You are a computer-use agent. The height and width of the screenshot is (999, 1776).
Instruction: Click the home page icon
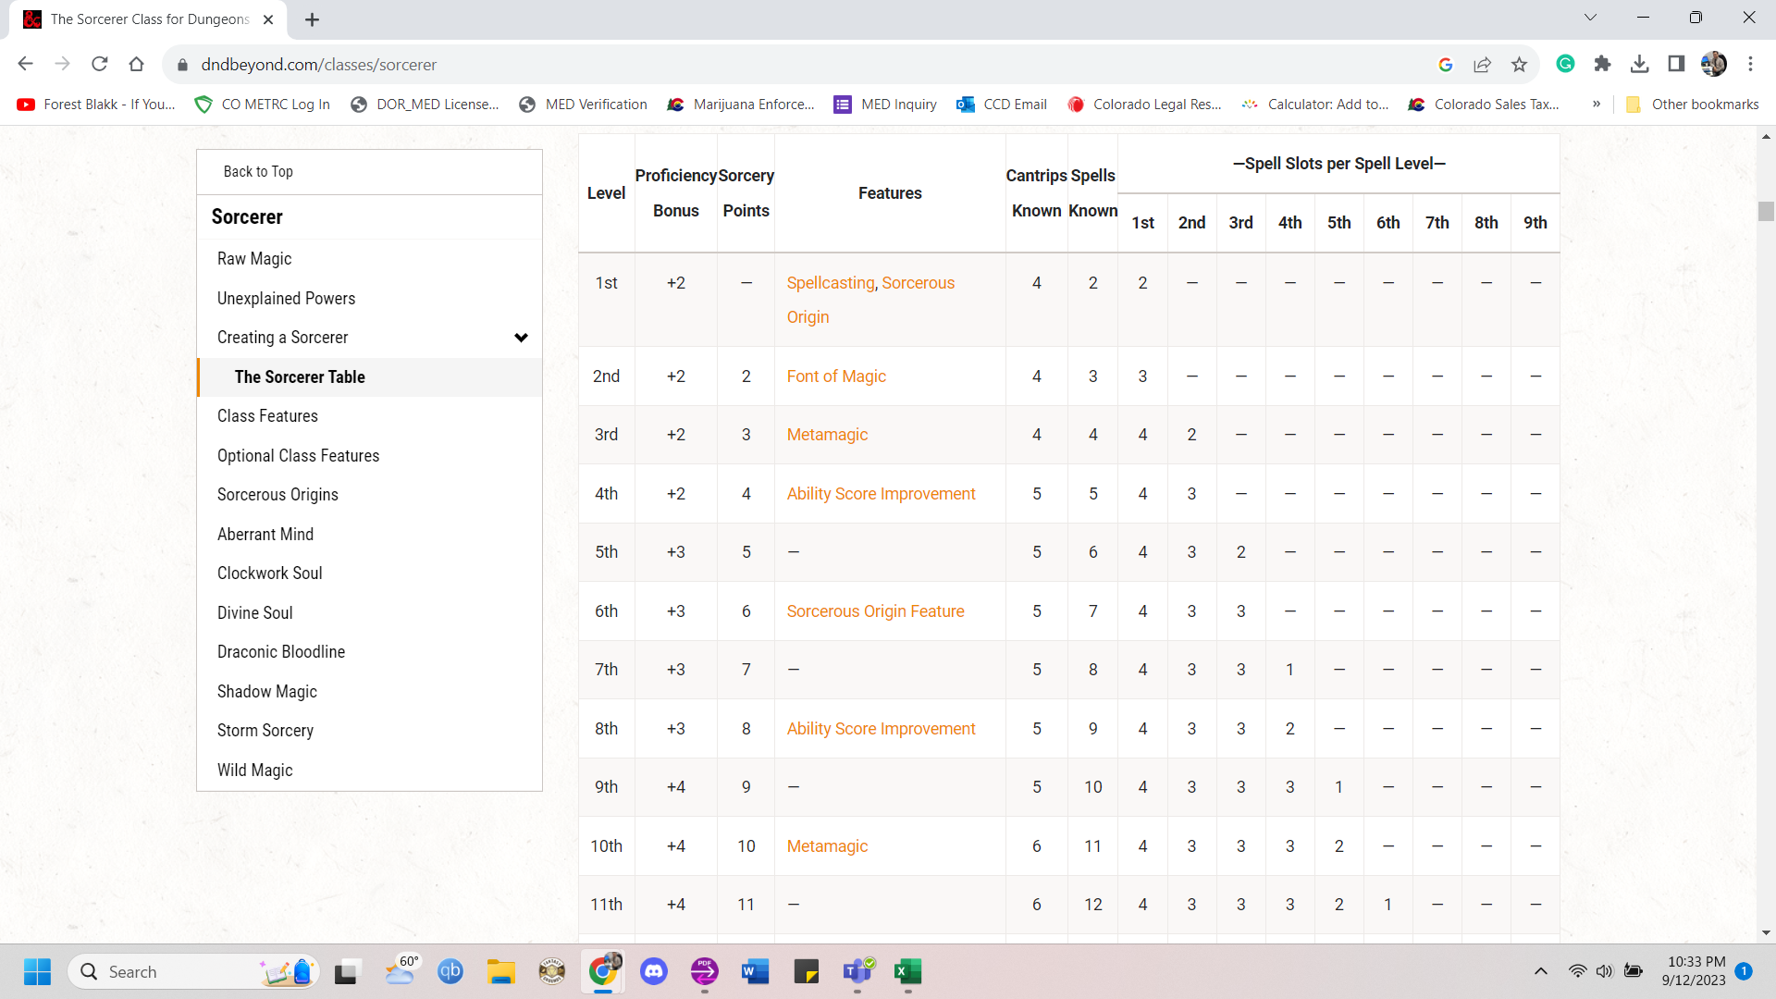click(x=137, y=64)
